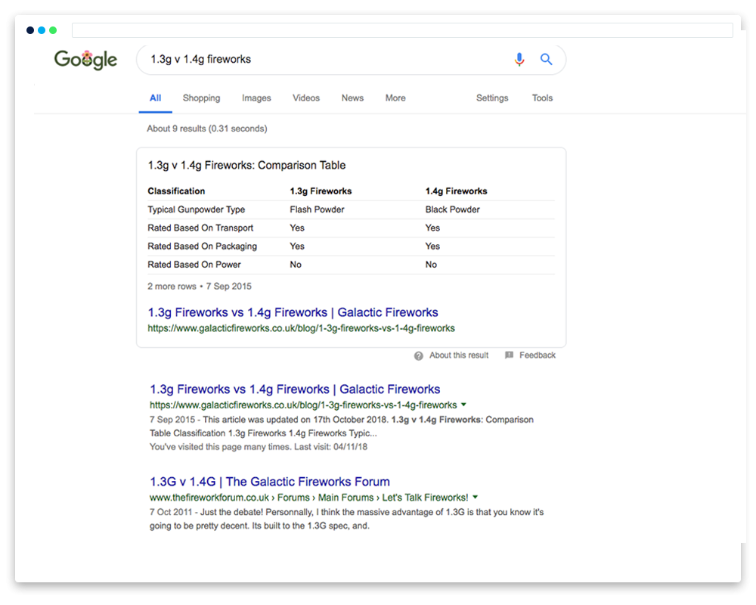Open search Settings

click(492, 98)
